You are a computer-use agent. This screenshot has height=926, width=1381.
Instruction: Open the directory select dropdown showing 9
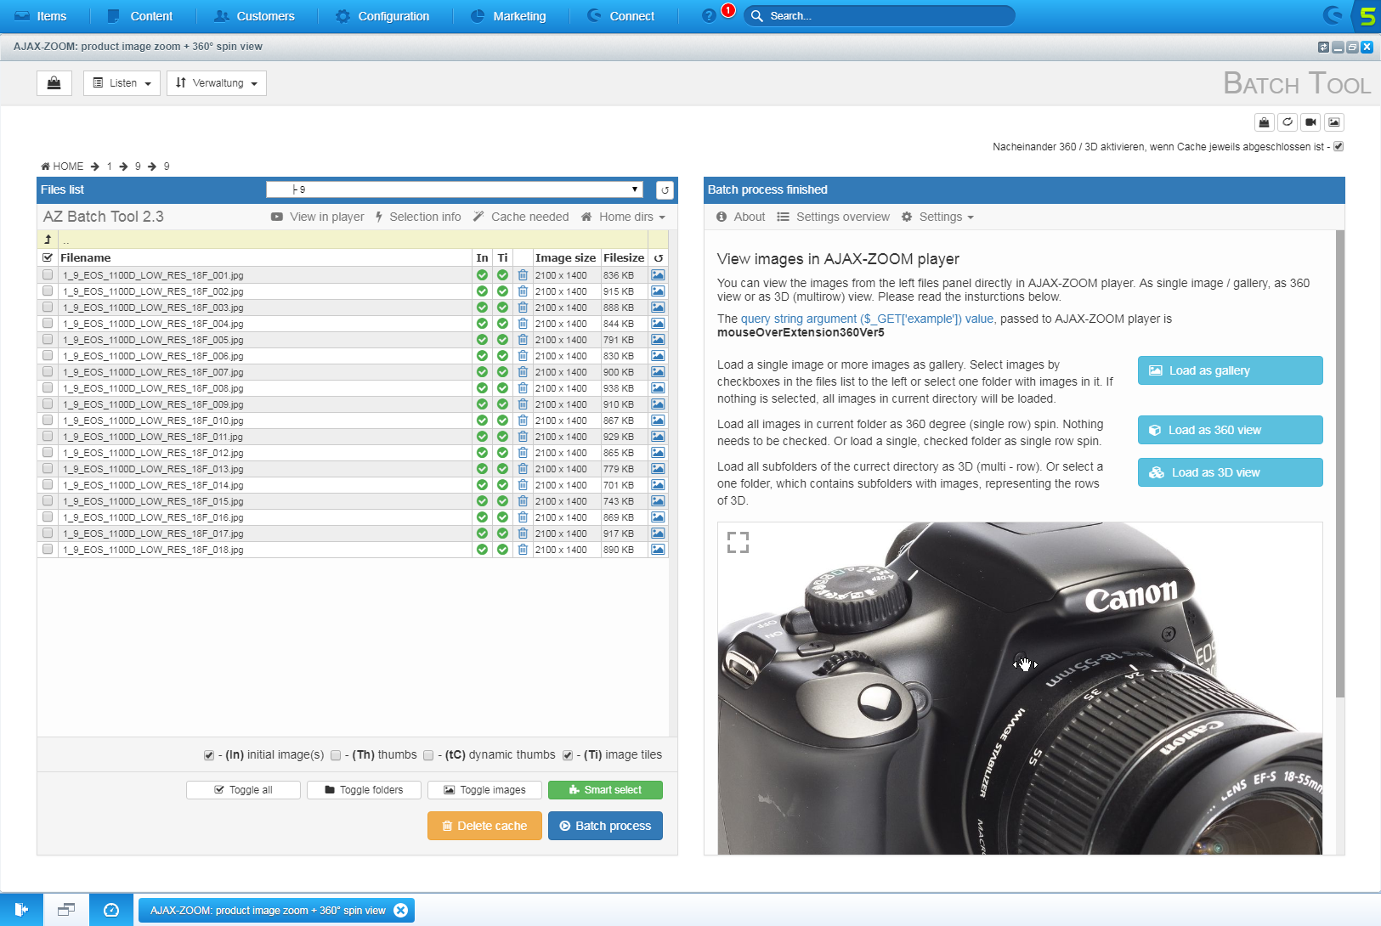455,189
